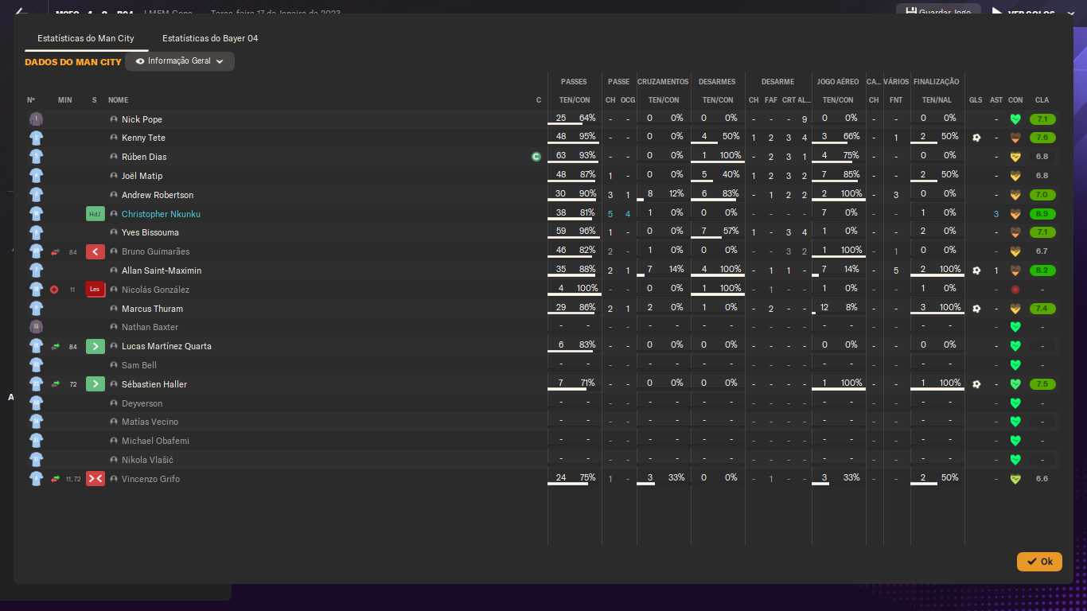Screen dimensions: 1087x611
Task: Sort by the Nº column header
Action: tap(31, 100)
